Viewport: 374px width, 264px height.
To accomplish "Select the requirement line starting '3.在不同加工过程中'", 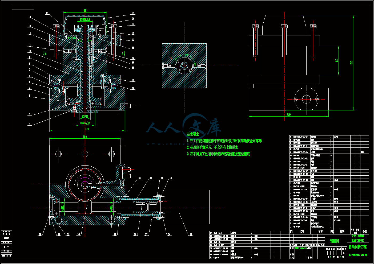I will click(218, 154).
